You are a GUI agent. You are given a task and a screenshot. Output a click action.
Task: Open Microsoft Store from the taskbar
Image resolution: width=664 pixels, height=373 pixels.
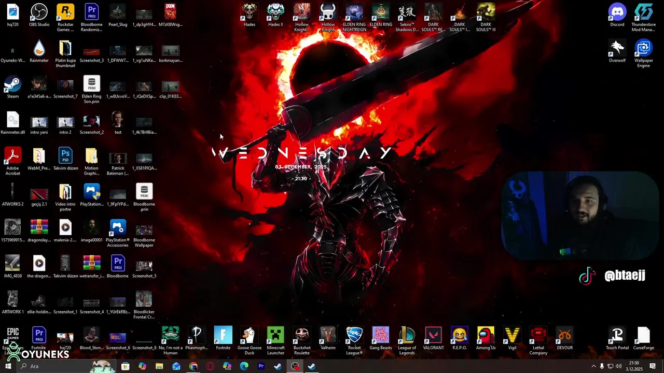pyautogui.click(x=126, y=366)
